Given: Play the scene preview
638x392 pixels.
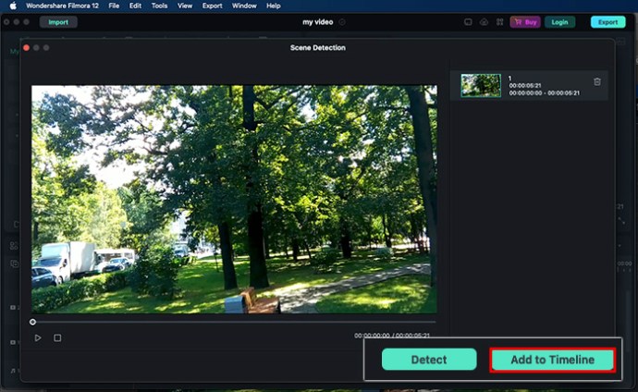Looking at the screenshot, I should [x=38, y=338].
